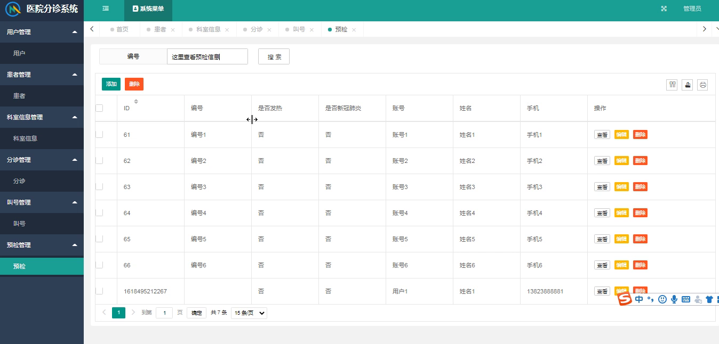Check the row with ID 62

99,160
